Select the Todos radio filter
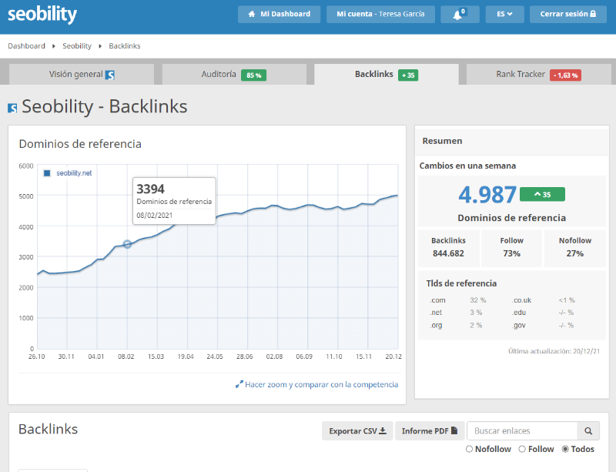 point(565,449)
